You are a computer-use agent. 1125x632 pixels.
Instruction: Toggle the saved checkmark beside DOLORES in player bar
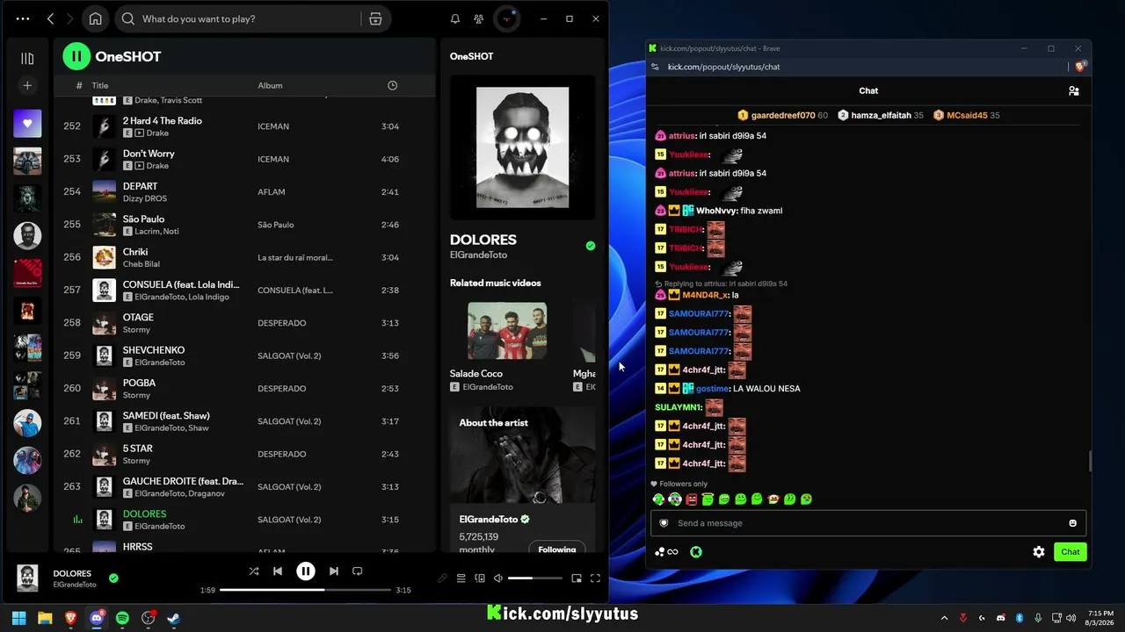tap(113, 578)
